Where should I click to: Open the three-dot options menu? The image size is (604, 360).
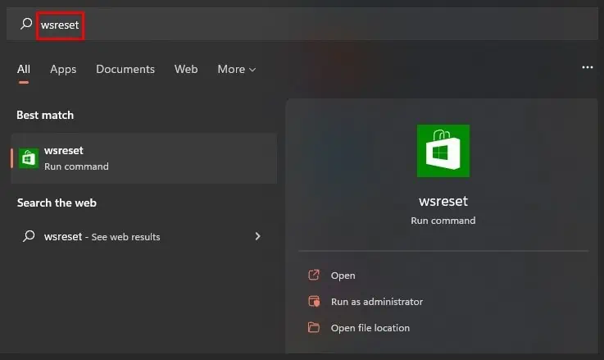click(587, 67)
